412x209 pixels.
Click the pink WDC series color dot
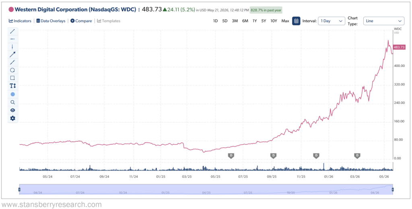click(11, 10)
